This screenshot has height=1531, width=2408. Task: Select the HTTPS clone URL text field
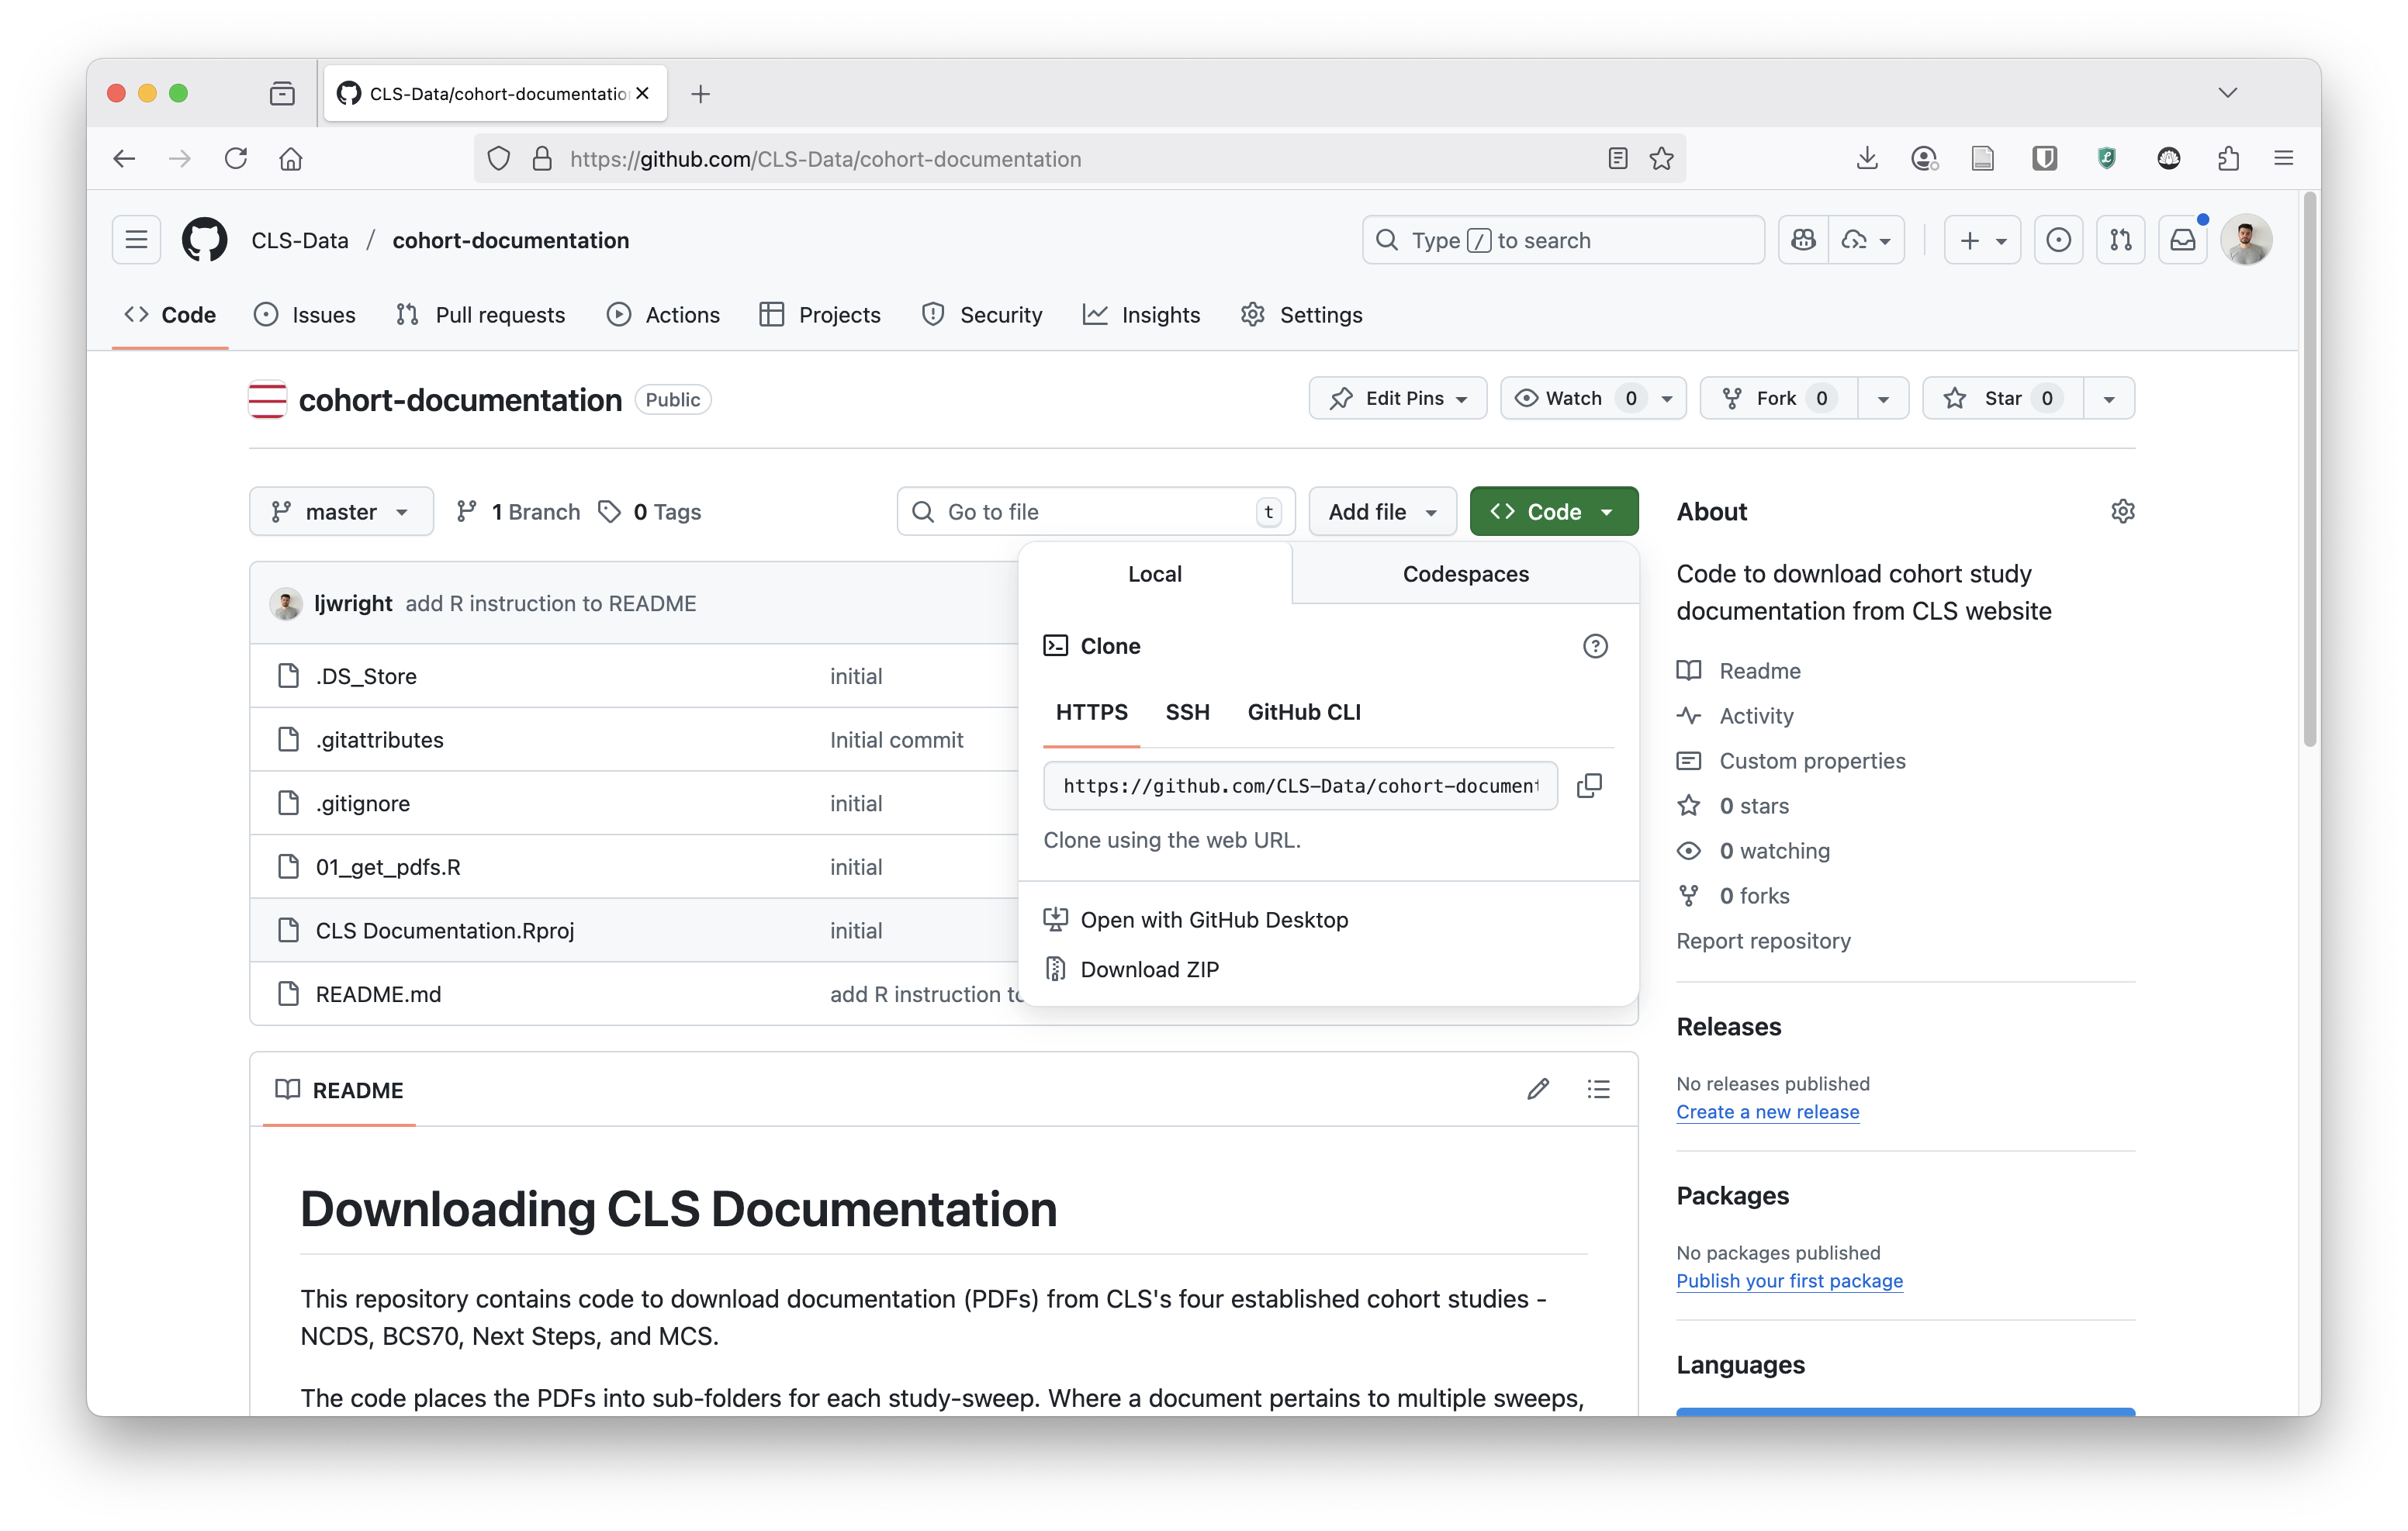click(x=1300, y=786)
